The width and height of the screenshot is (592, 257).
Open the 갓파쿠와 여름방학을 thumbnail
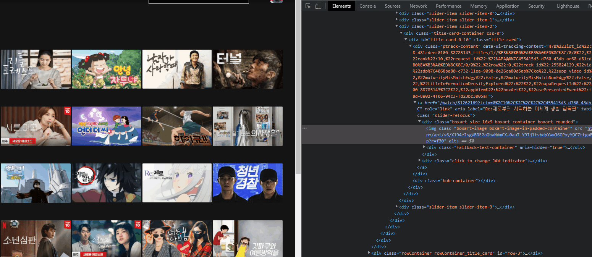[247, 239]
